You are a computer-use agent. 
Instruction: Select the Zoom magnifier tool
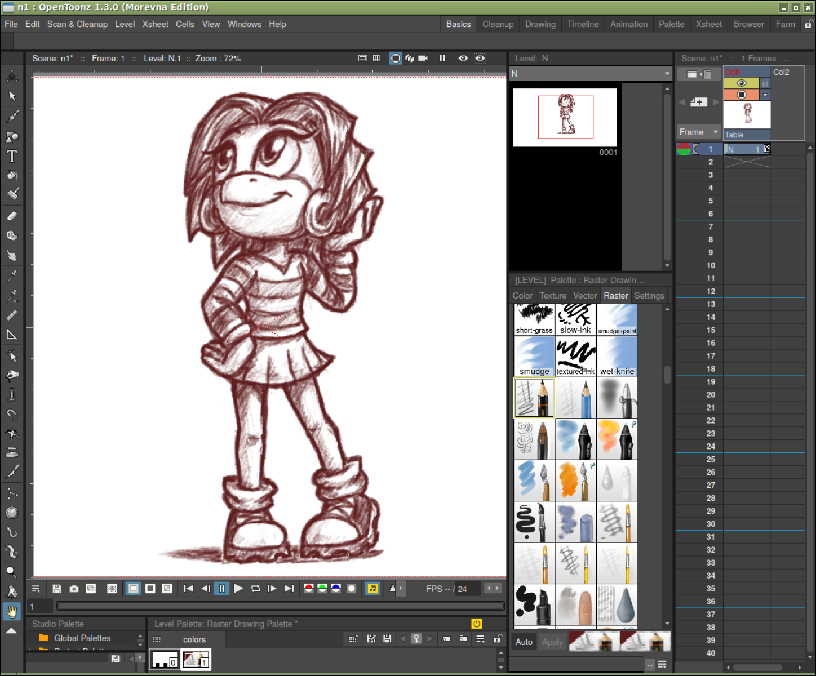(11, 572)
